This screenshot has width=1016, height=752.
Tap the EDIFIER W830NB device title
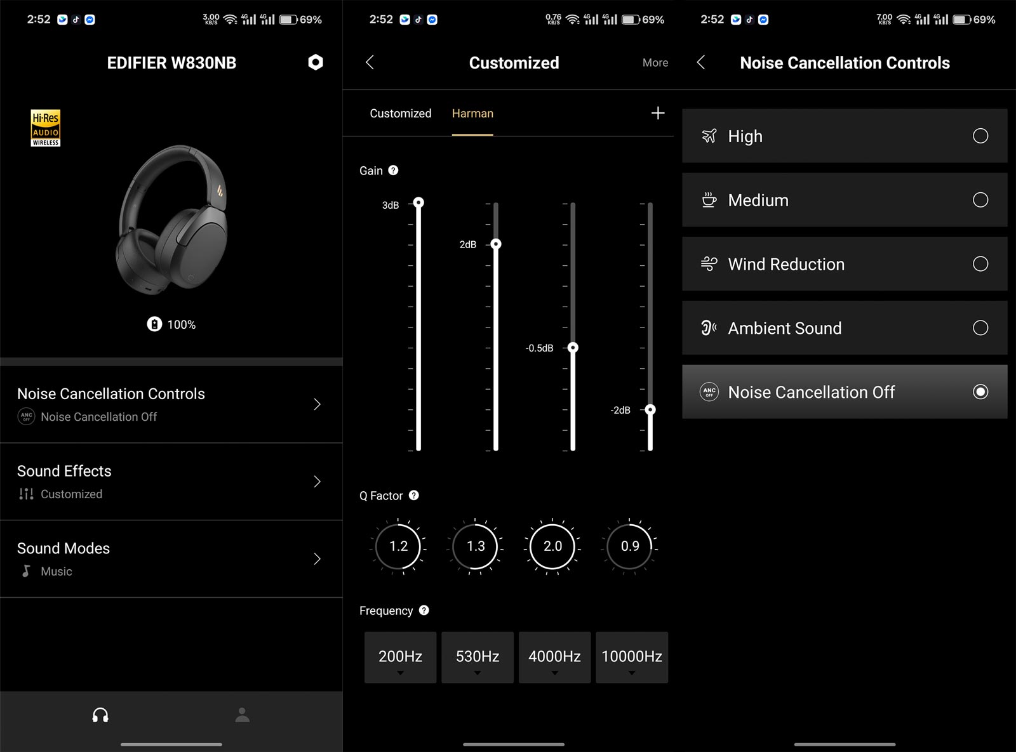coord(171,63)
